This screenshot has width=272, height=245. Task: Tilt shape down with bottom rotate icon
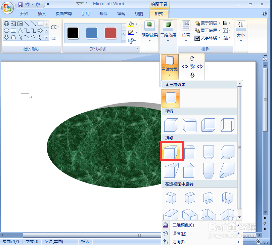pos(192,75)
